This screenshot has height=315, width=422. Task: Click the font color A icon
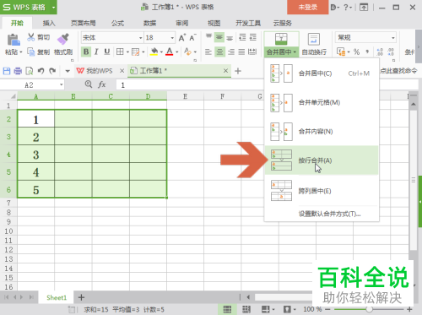(x=170, y=52)
